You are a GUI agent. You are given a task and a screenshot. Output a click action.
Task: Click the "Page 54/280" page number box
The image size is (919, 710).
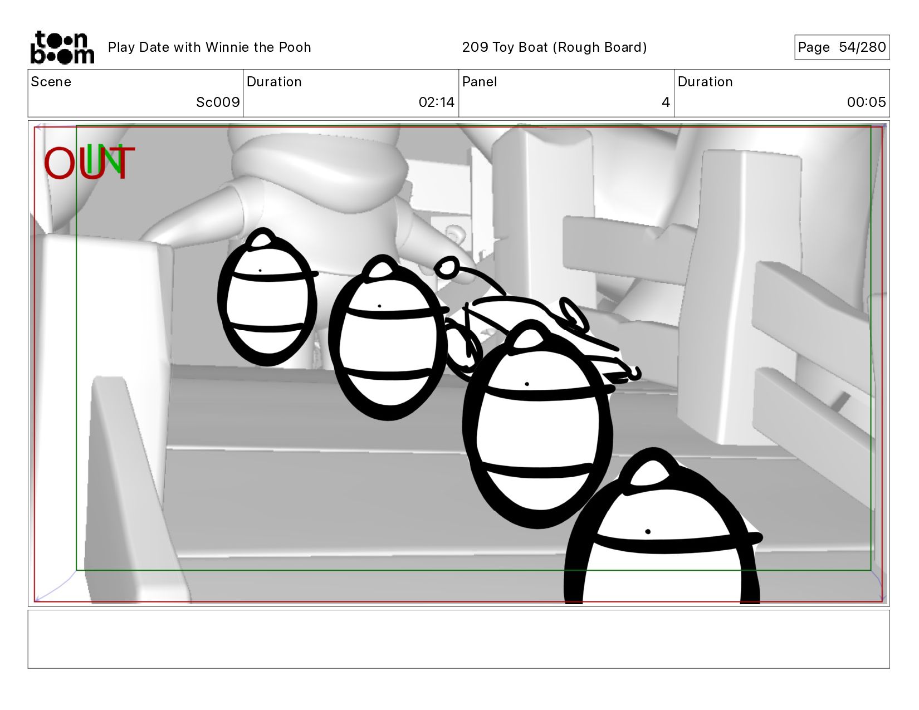point(842,47)
